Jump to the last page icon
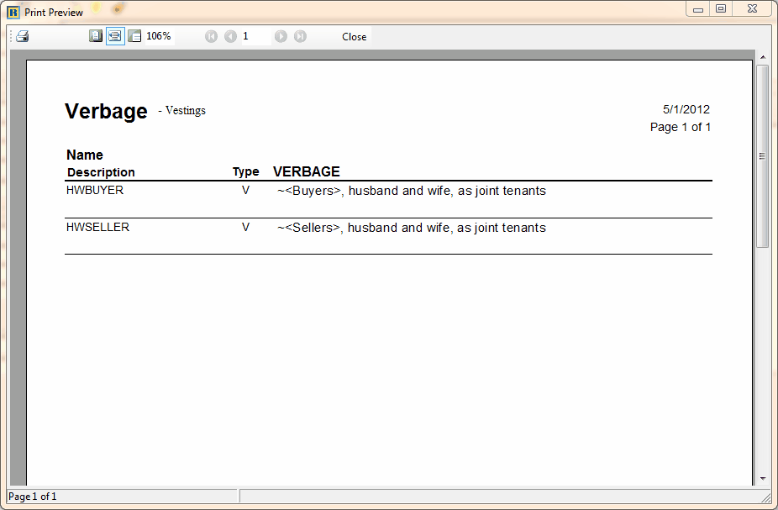Image resolution: width=778 pixels, height=510 pixels. coord(299,36)
